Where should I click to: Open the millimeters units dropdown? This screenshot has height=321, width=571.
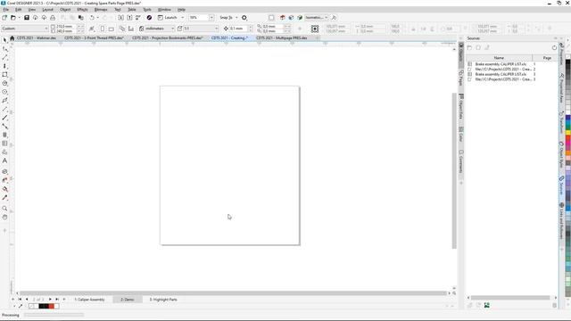[x=173, y=29]
